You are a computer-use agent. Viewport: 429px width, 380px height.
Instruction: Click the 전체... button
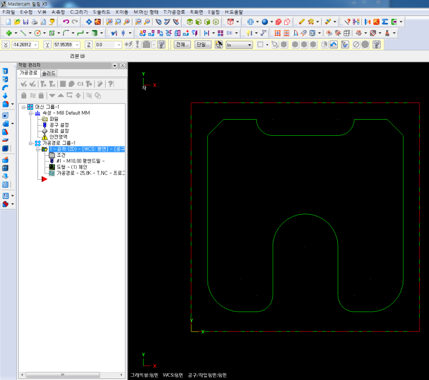[x=182, y=45]
